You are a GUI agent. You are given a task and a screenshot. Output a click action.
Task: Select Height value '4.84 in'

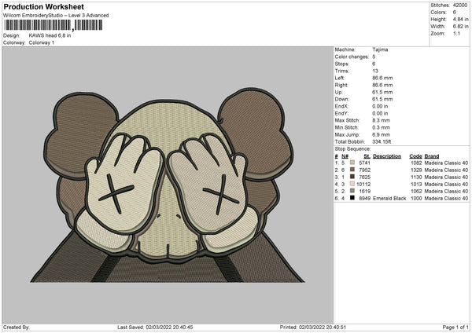(x=460, y=19)
